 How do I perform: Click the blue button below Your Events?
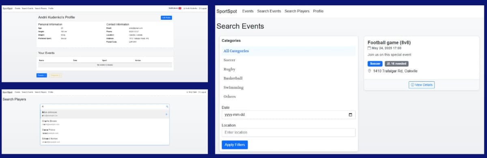pos(42,75)
